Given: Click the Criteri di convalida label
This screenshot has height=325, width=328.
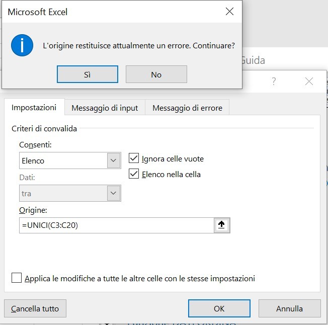Looking at the screenshot, I should tap(44, 129).
